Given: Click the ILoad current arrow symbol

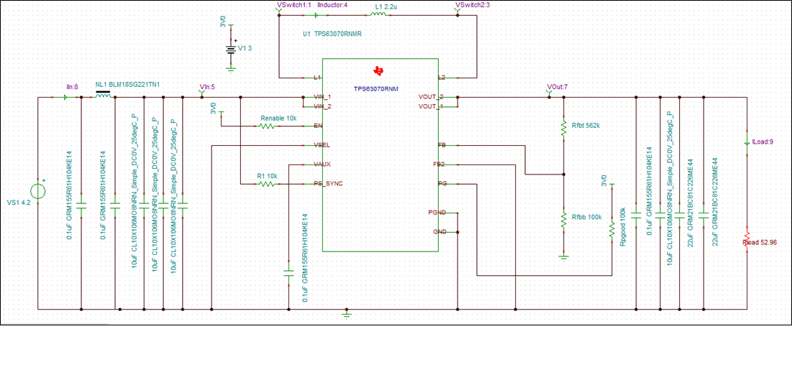Looking at the screenshot, I should (x=747, y=144).
